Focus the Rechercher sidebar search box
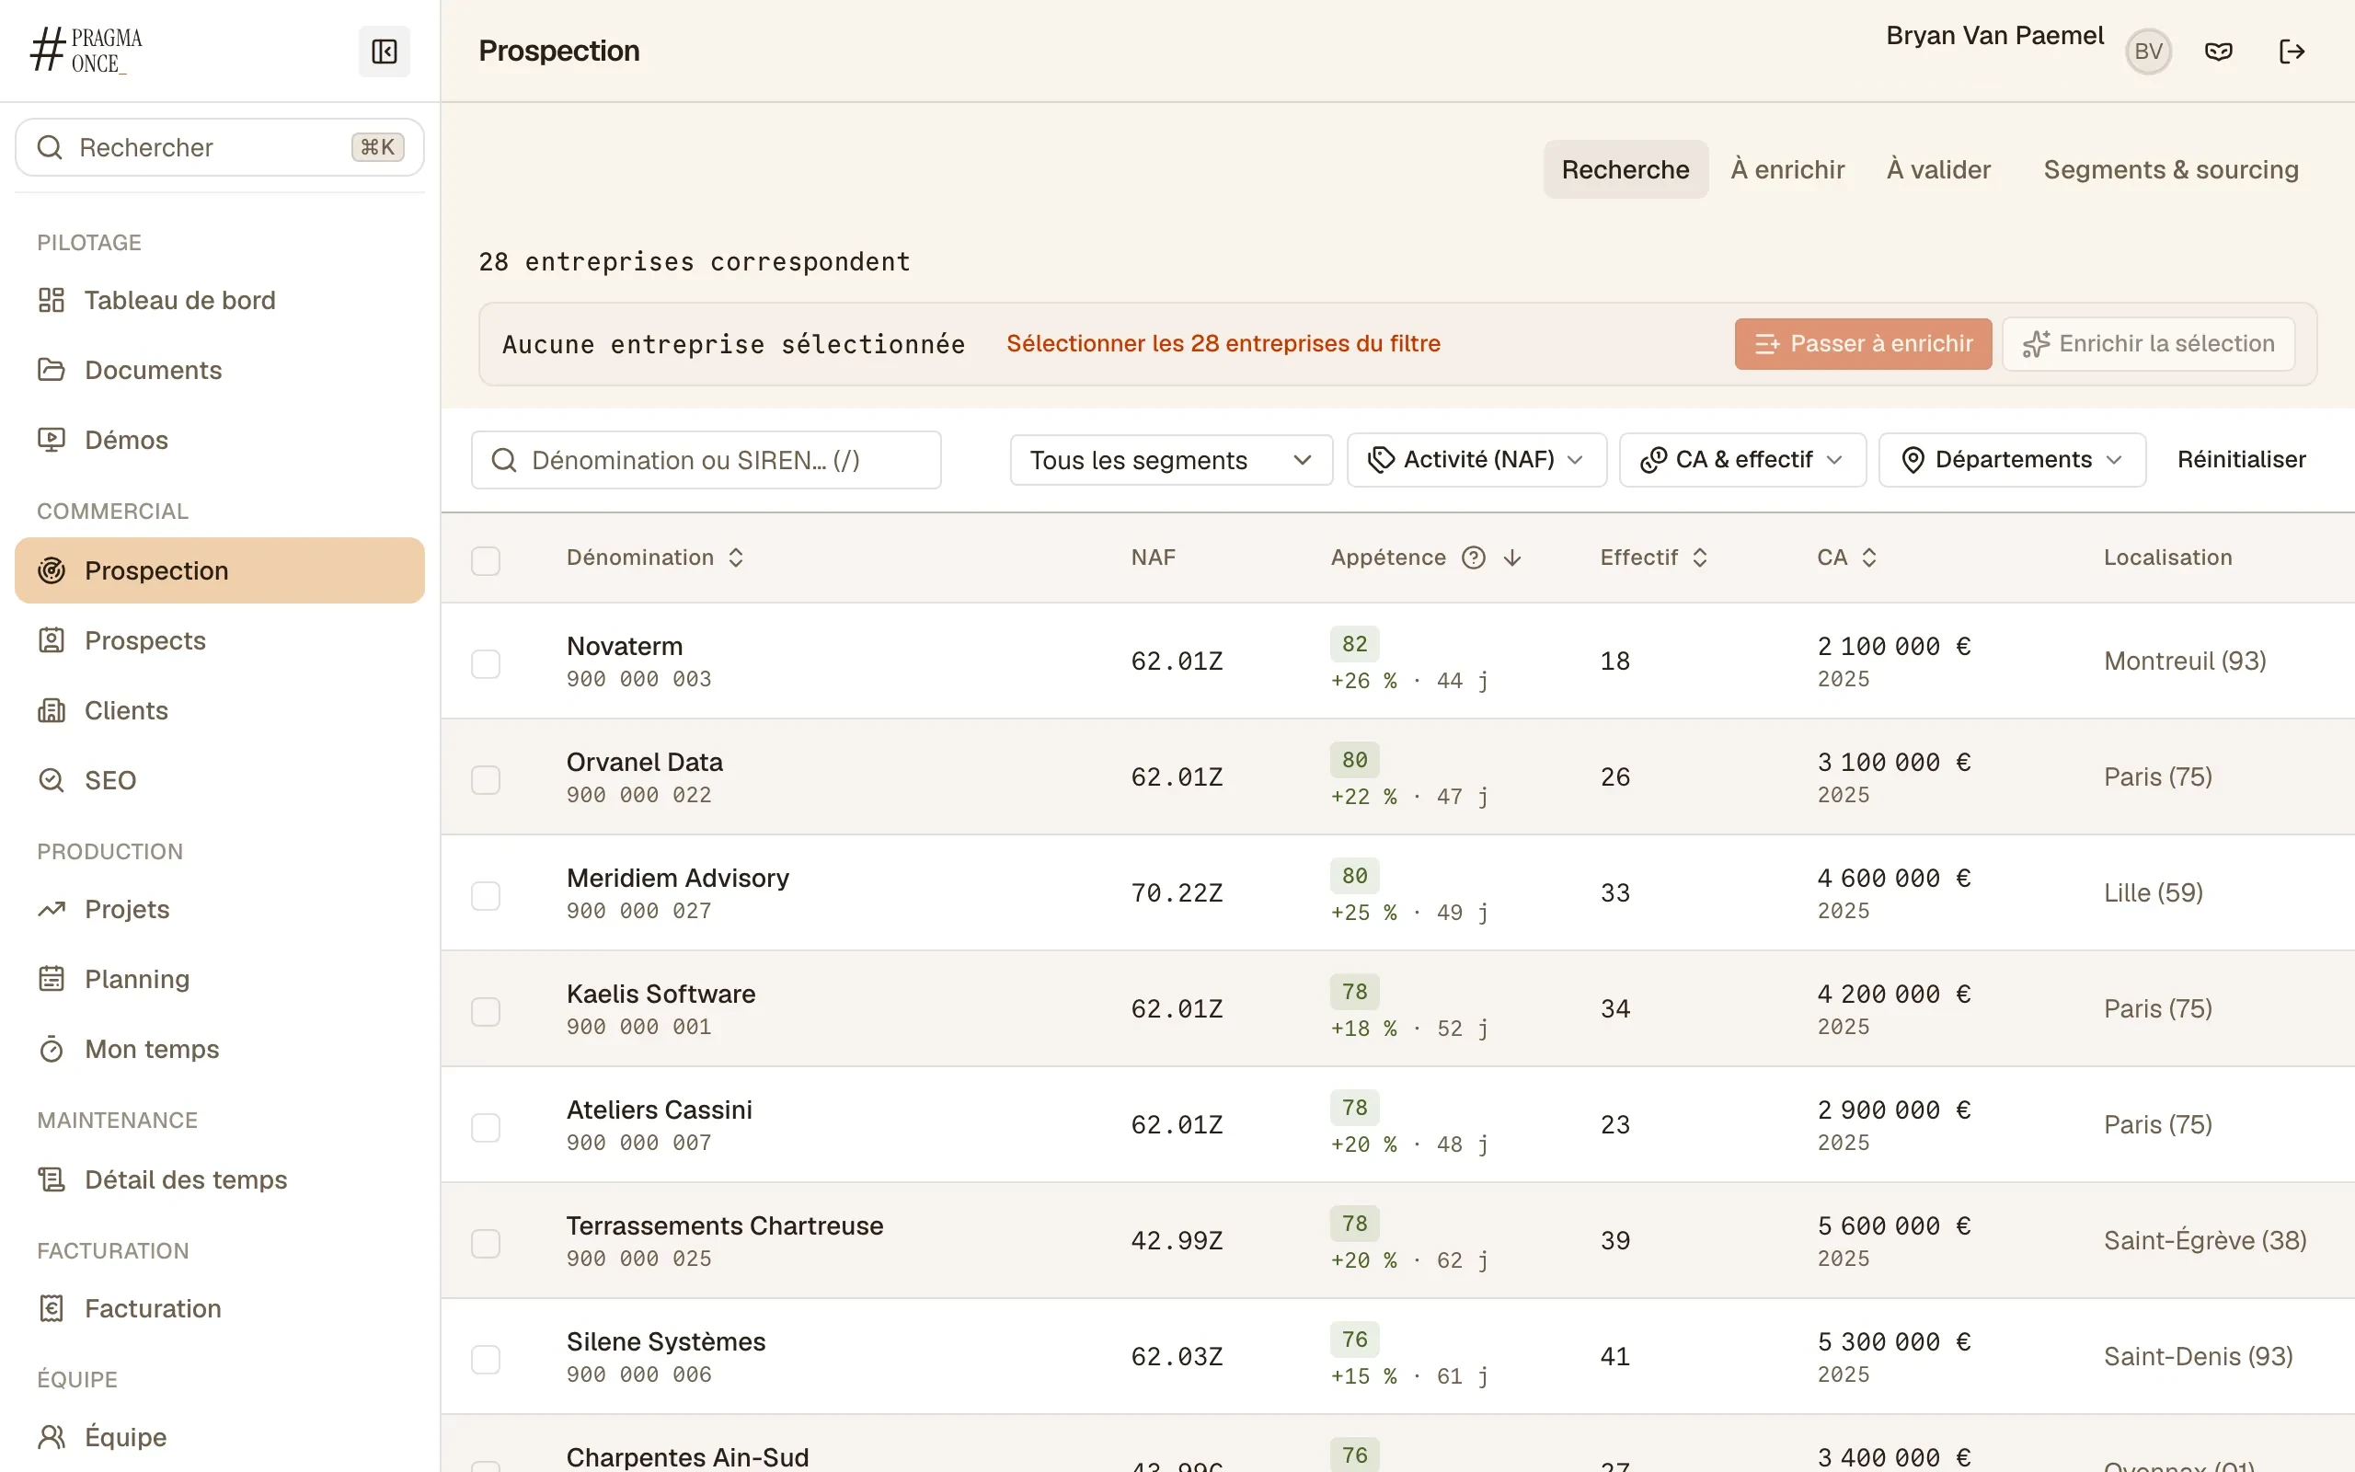The width and height of the screenshot is (2355, 1472). [219, 147]
